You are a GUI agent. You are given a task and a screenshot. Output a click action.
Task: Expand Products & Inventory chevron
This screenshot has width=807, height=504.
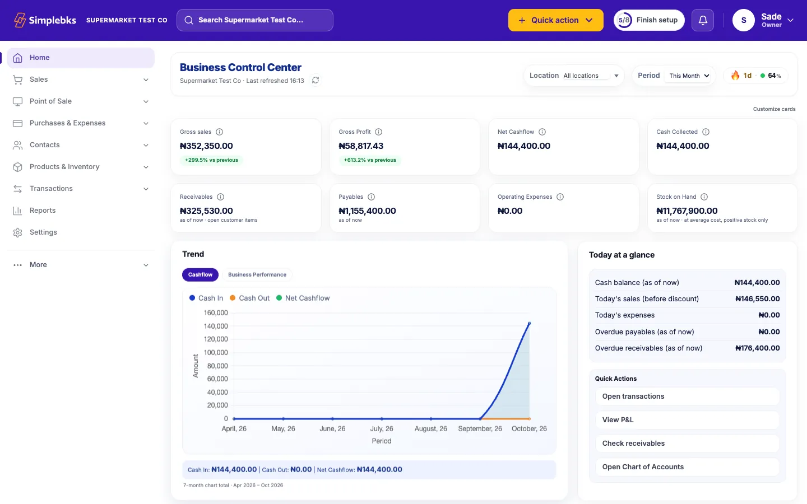(x=146, y=167)
